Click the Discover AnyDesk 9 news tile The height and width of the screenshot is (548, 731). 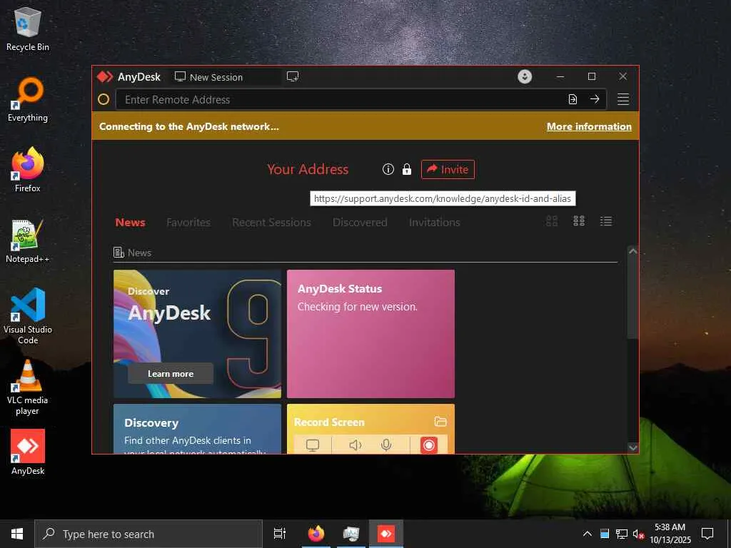[197, 334]
